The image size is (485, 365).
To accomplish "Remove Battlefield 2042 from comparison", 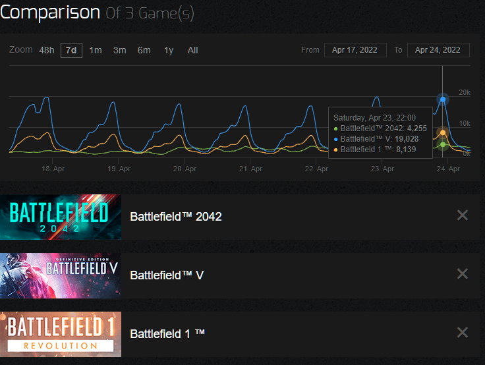I will (462, 215).
